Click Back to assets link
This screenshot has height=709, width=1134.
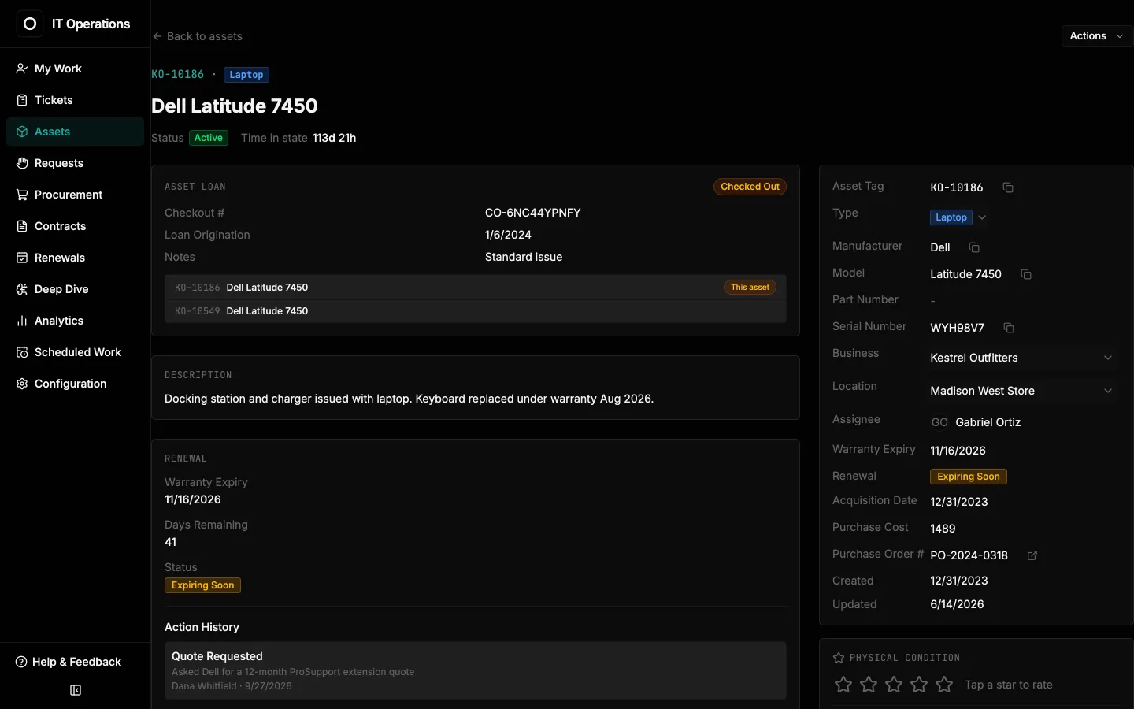[197, 36]
